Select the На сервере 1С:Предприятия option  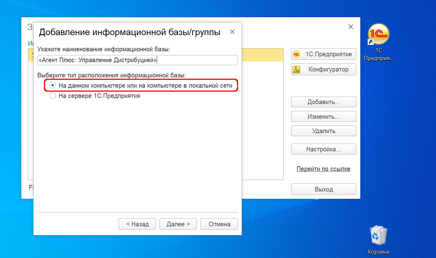pos(95,96)
